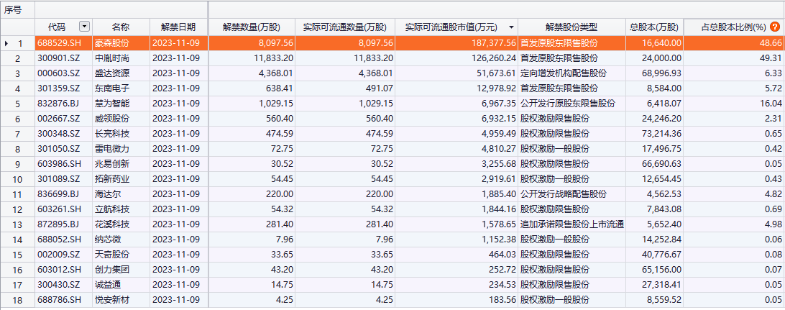Click the 序号 header cell
The width and height of the screenshot is (785, 310).
[x=17, y=9]
